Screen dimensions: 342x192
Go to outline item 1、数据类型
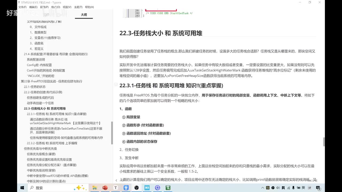[38, 32]
